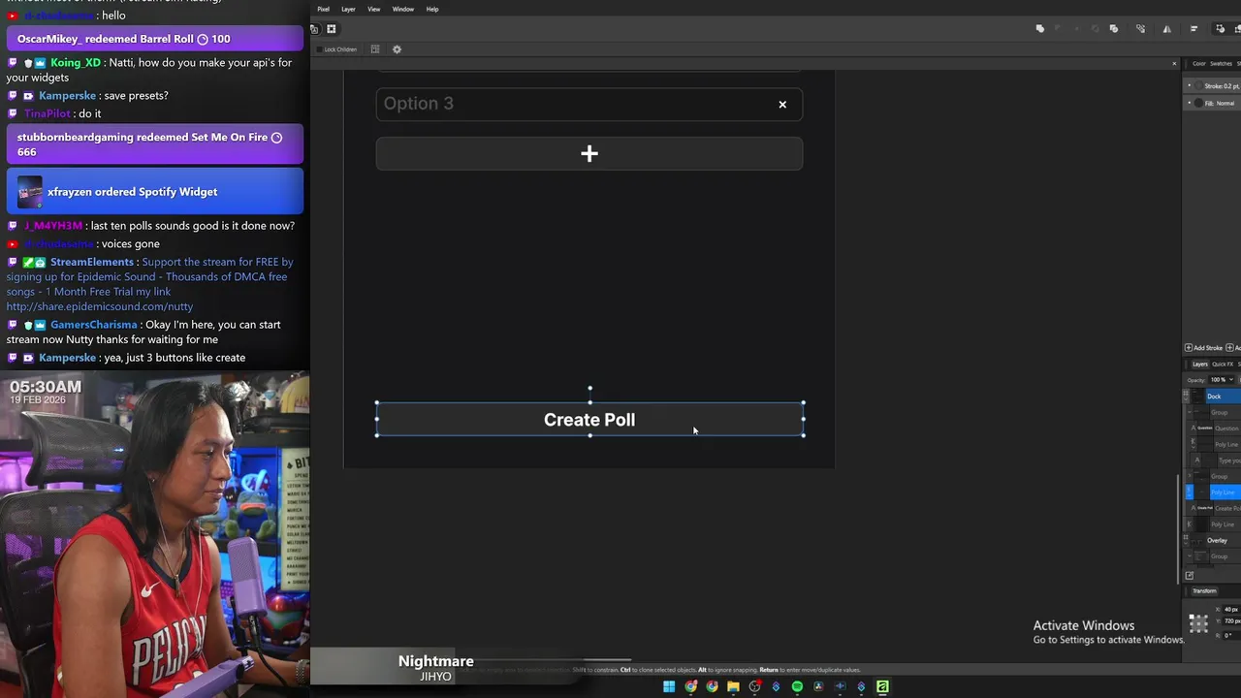Click the Koing_XD username in chat

coord(76,63)
